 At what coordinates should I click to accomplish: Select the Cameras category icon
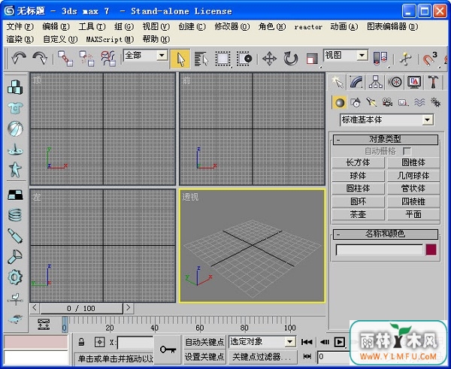(x=387, y=102)
